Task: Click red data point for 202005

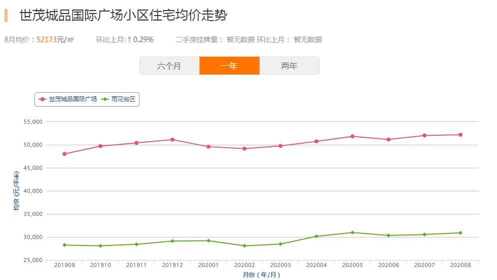Action: click(352, 136)
